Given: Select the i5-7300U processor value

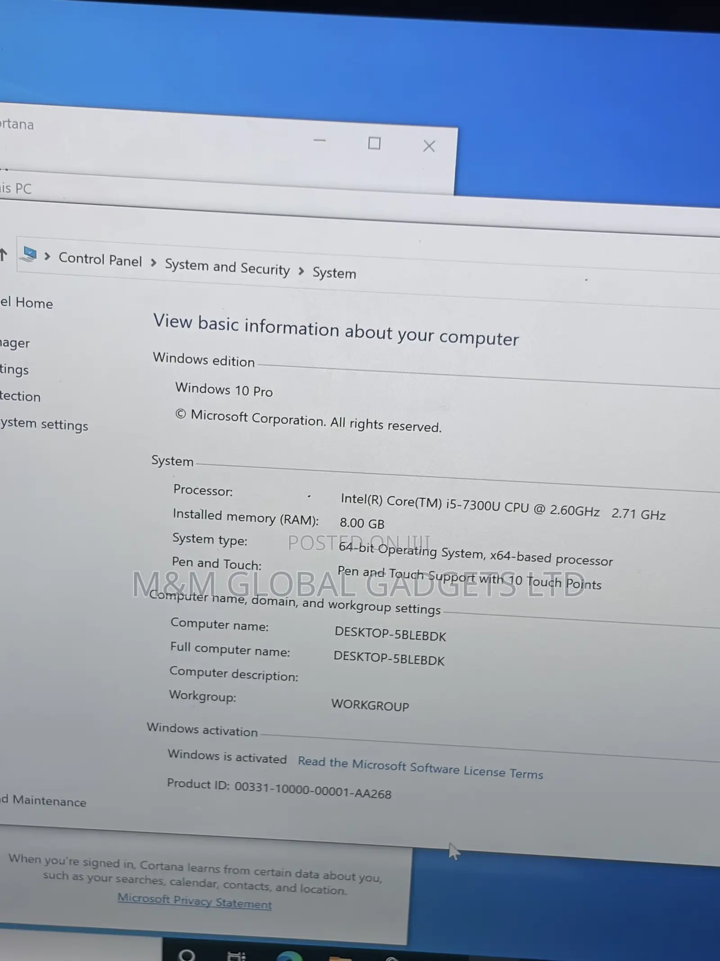Looking at the screenshot, I should pyautogui.click(x=503, y=507).
